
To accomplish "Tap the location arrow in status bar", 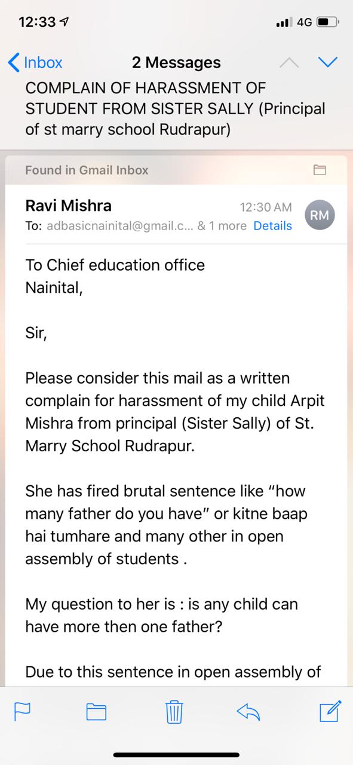I will 64,22.
